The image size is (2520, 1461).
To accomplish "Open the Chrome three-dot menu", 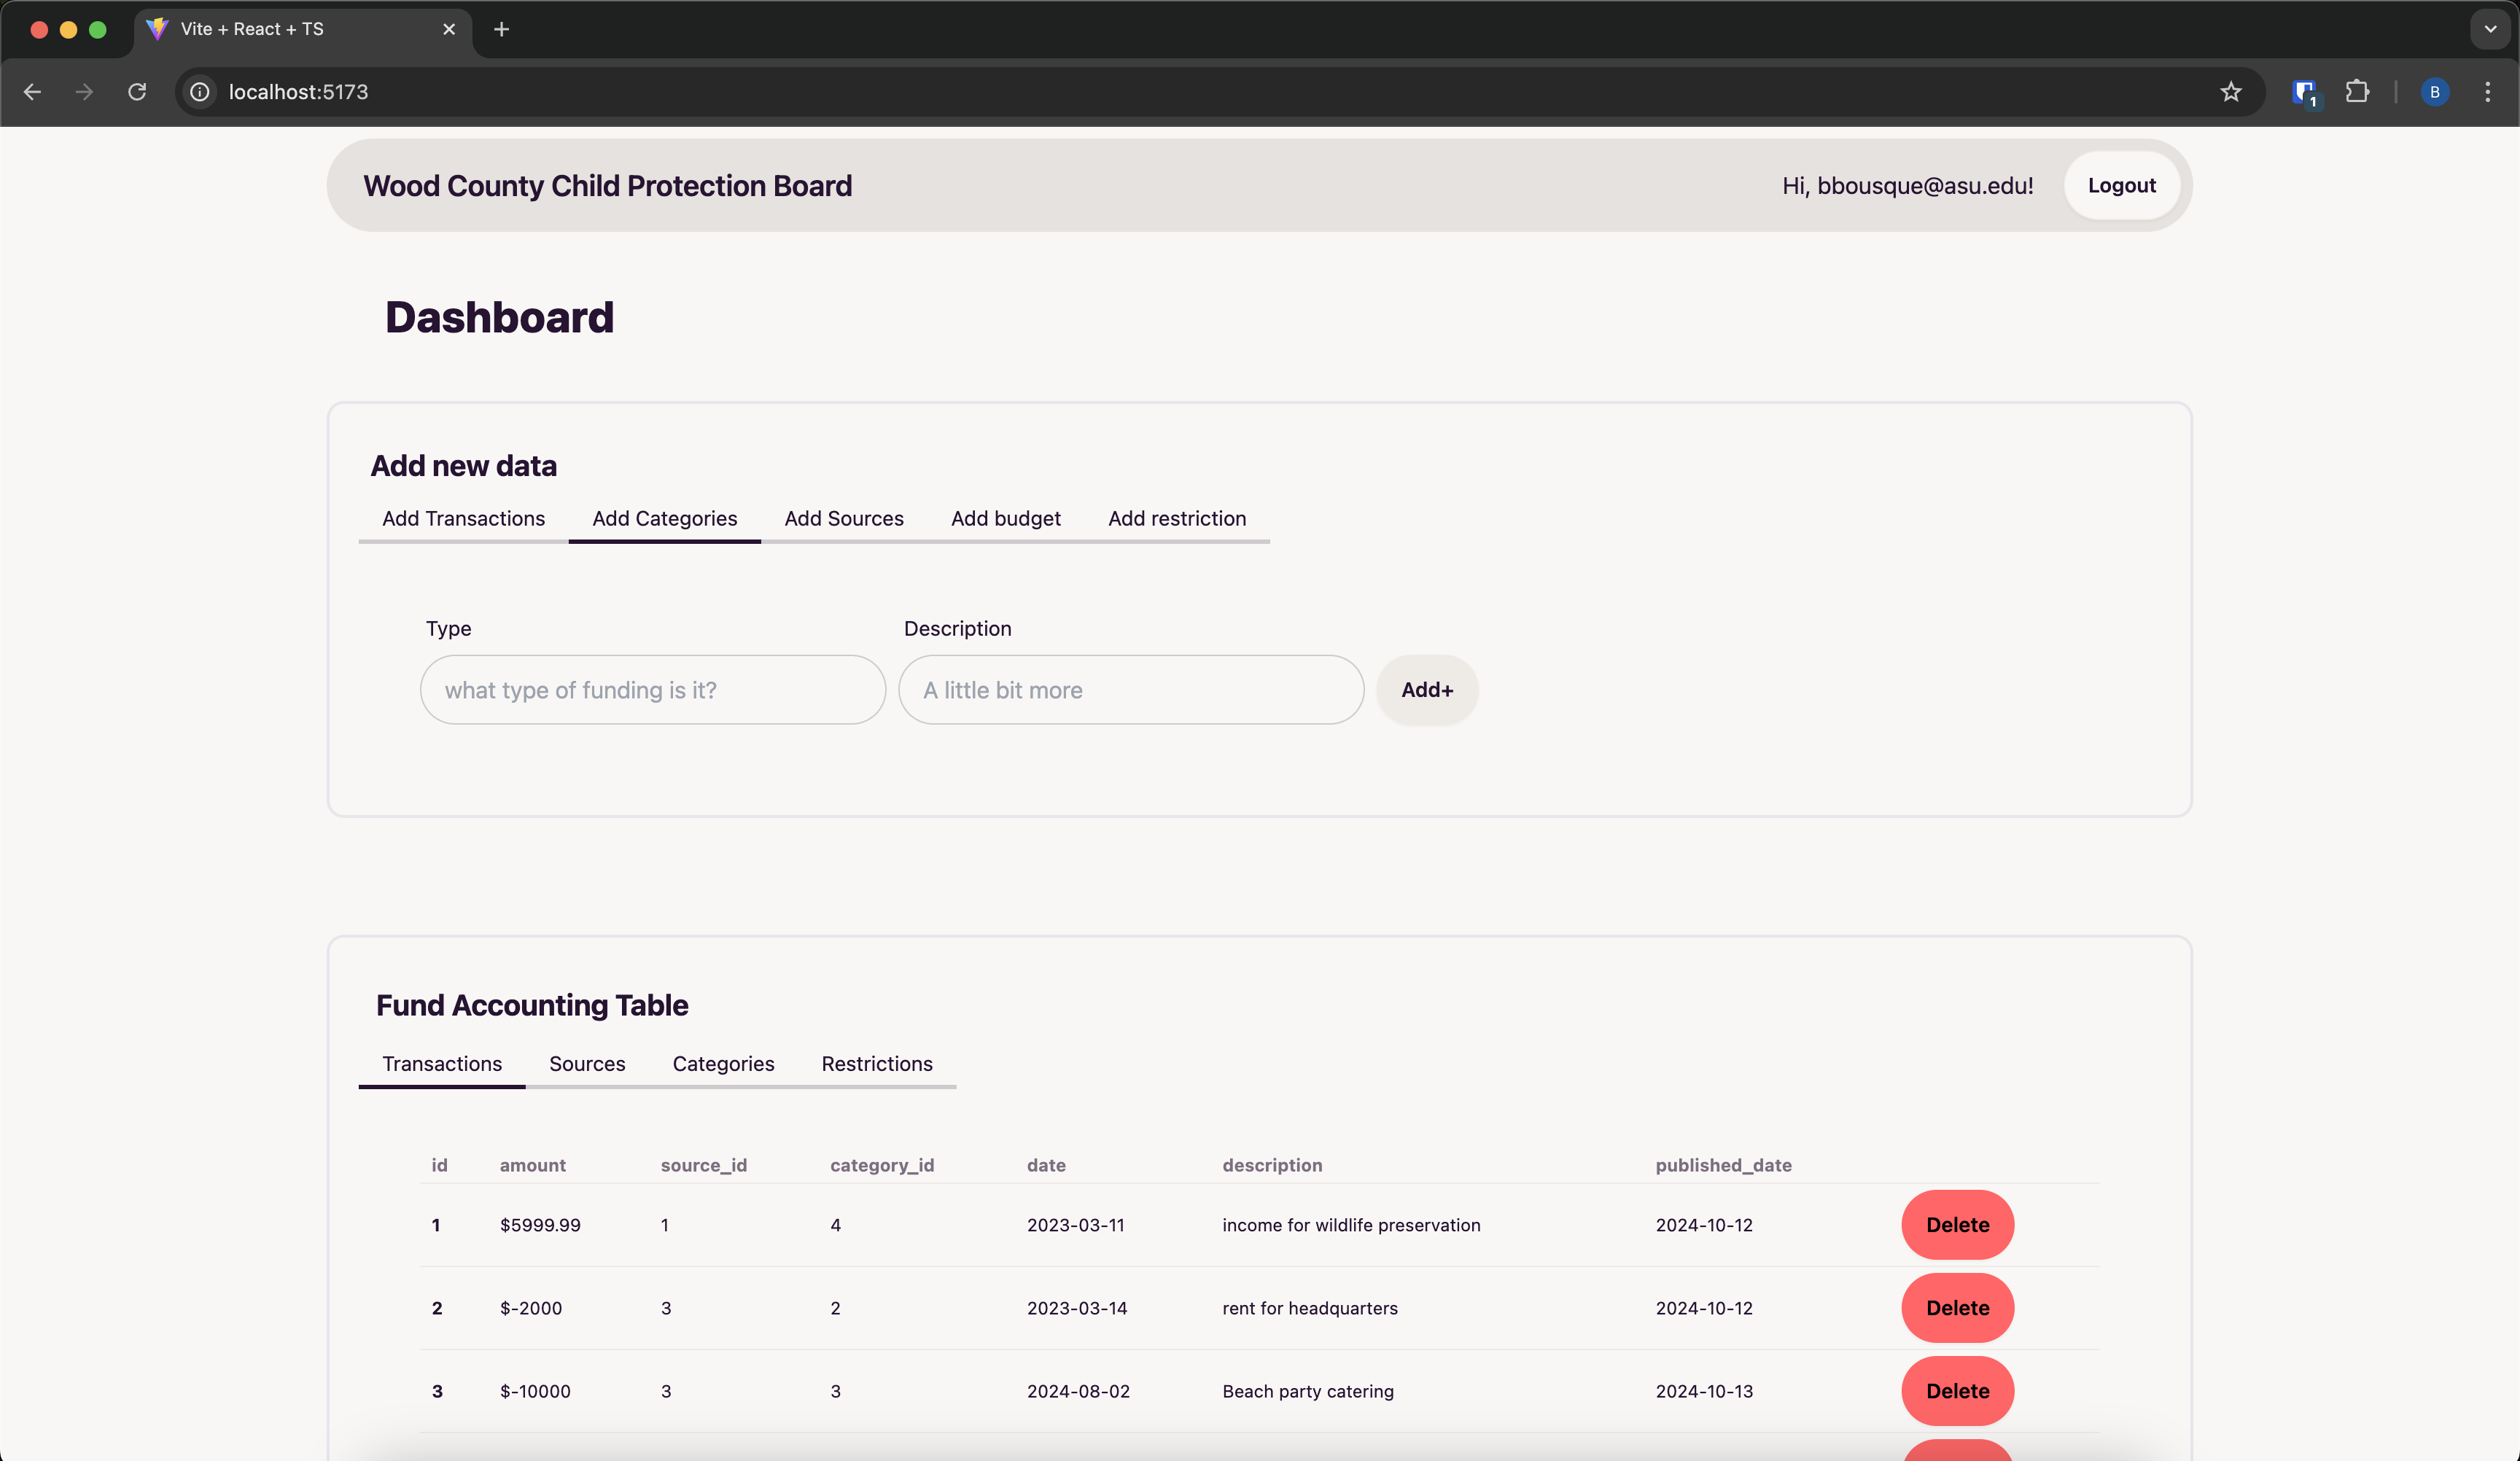I will (2487, 92).
